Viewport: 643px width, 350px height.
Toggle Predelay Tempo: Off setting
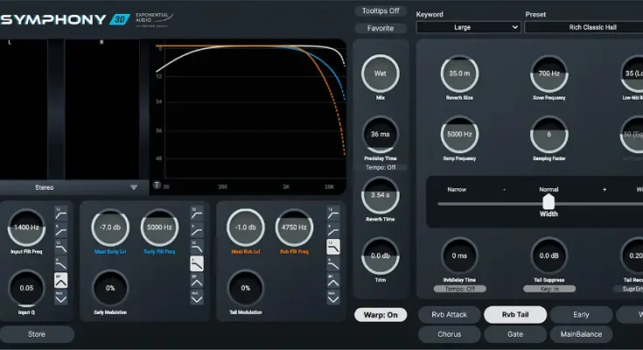tap(381, 167)
